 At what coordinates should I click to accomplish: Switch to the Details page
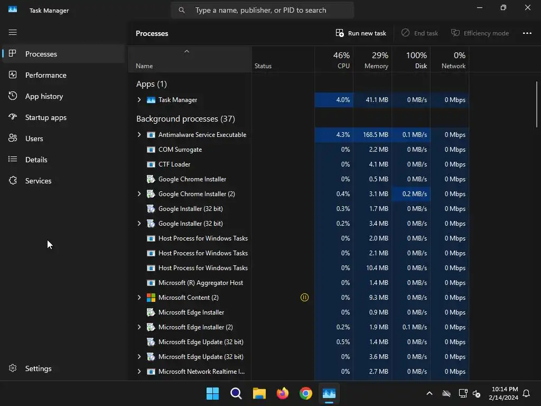click(x=64, y=160)
